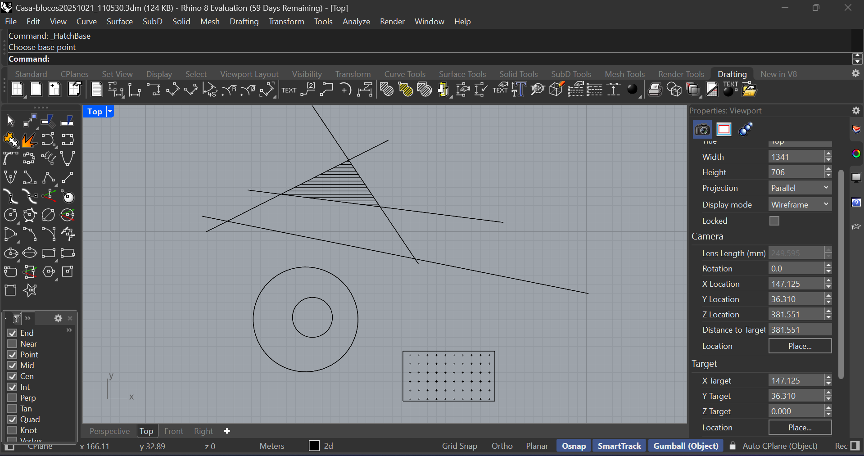Image resolution: width=864 pixels, height=456 pixels.
Task: Click the camera Location Place button
Action: tap(800, 346)
